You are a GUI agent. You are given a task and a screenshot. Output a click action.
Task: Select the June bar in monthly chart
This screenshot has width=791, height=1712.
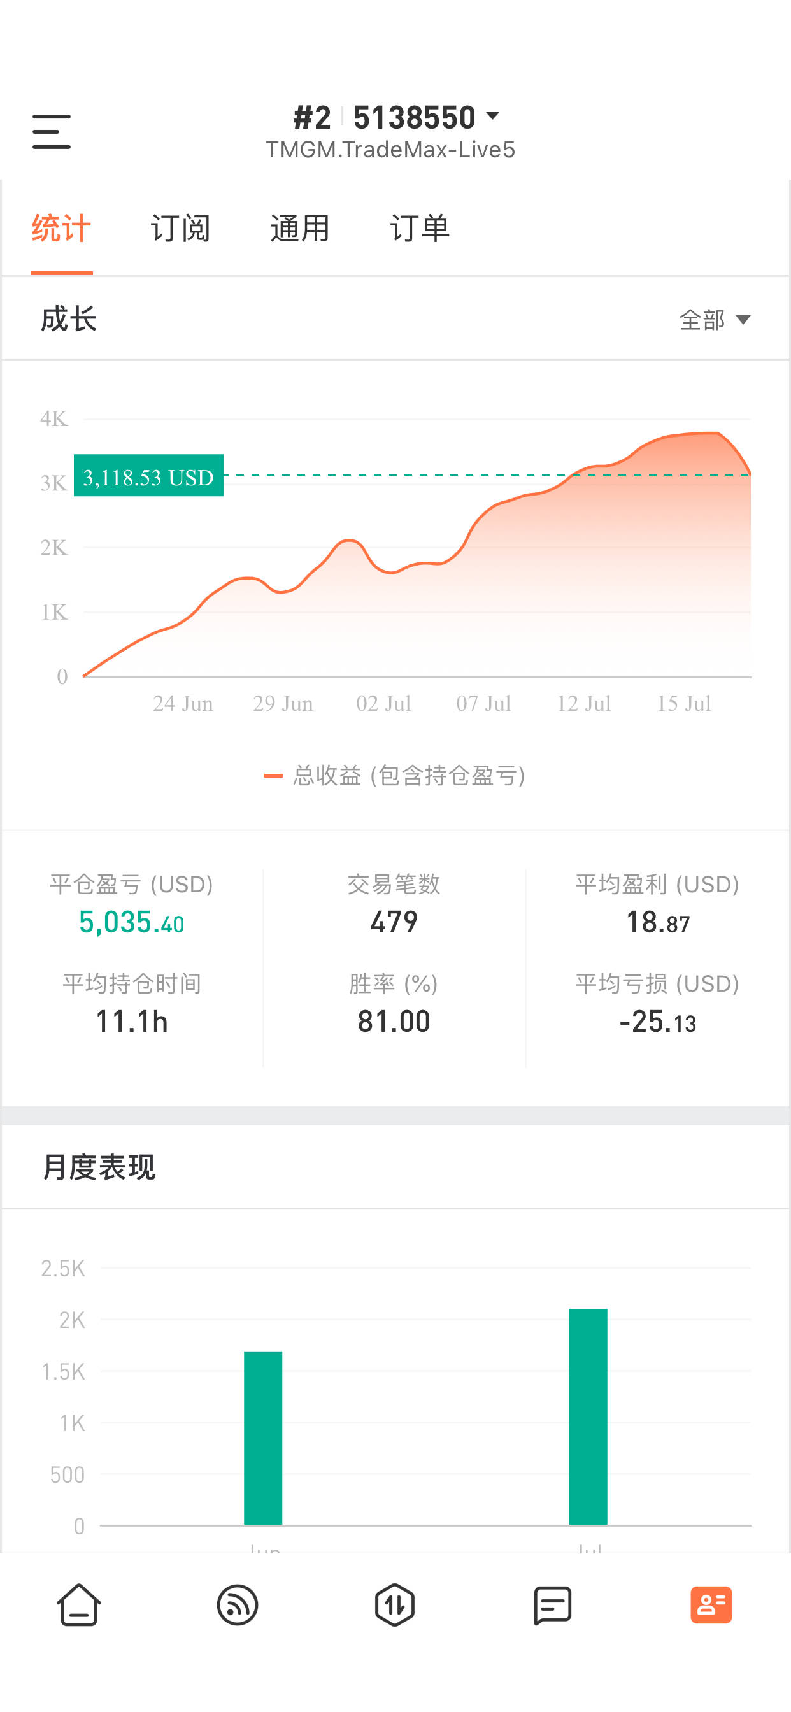pos(263,1437)
